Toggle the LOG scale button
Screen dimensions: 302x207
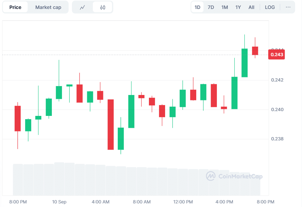(270, 7)
